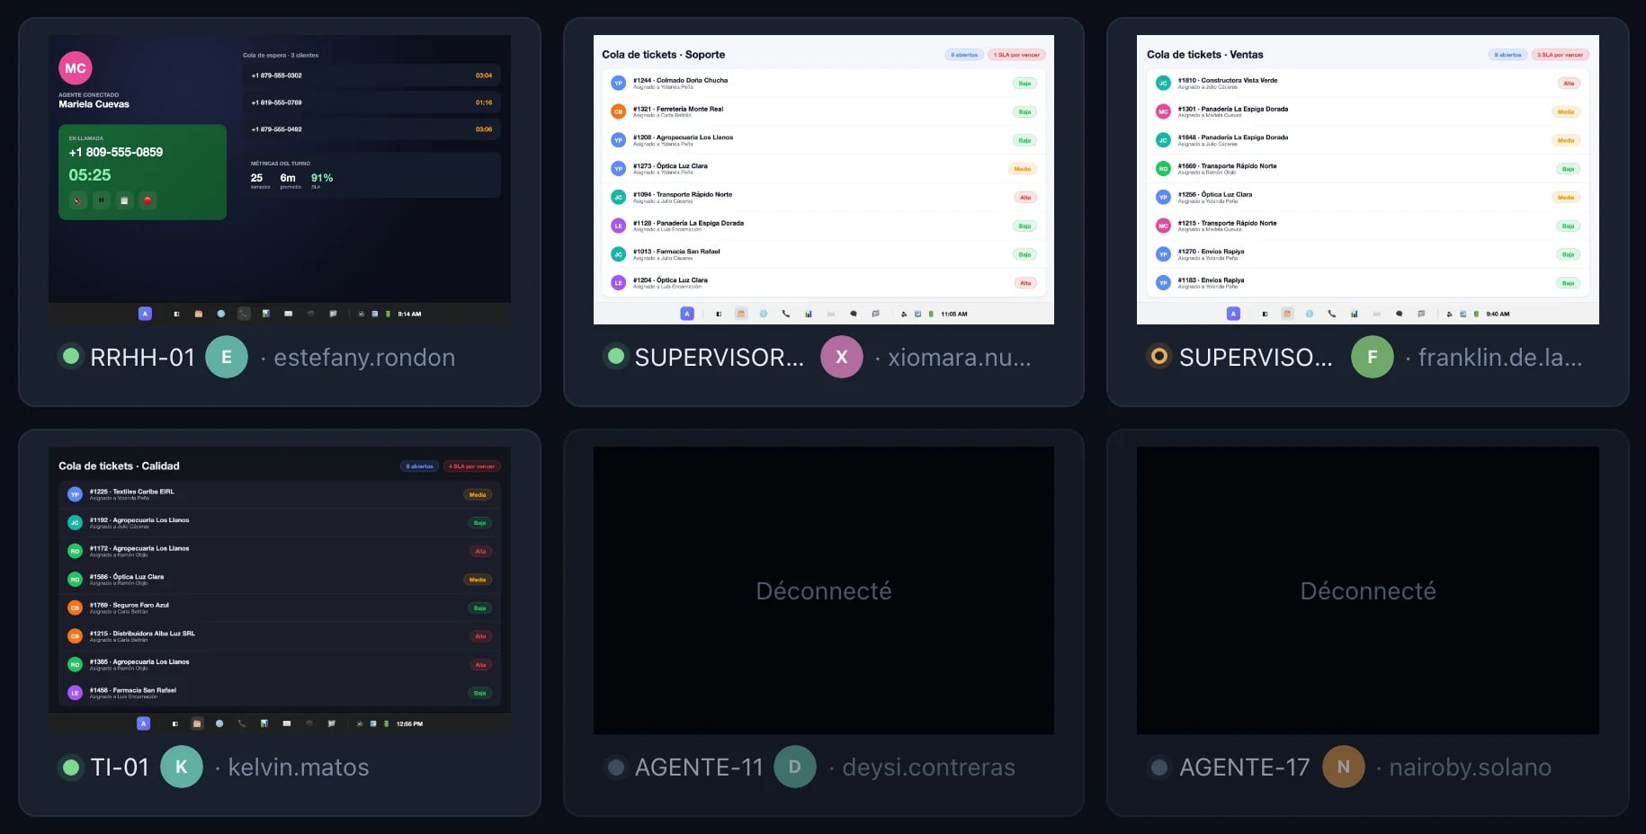Click the E avatar for estefany.rondon
The image size is (1646, 834).
coord(227,357)
